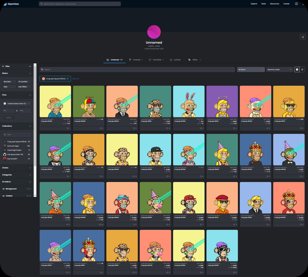Click the Min price input field
Image resolution: width=308 pixels, height=277 pixels.
point(9,111)
